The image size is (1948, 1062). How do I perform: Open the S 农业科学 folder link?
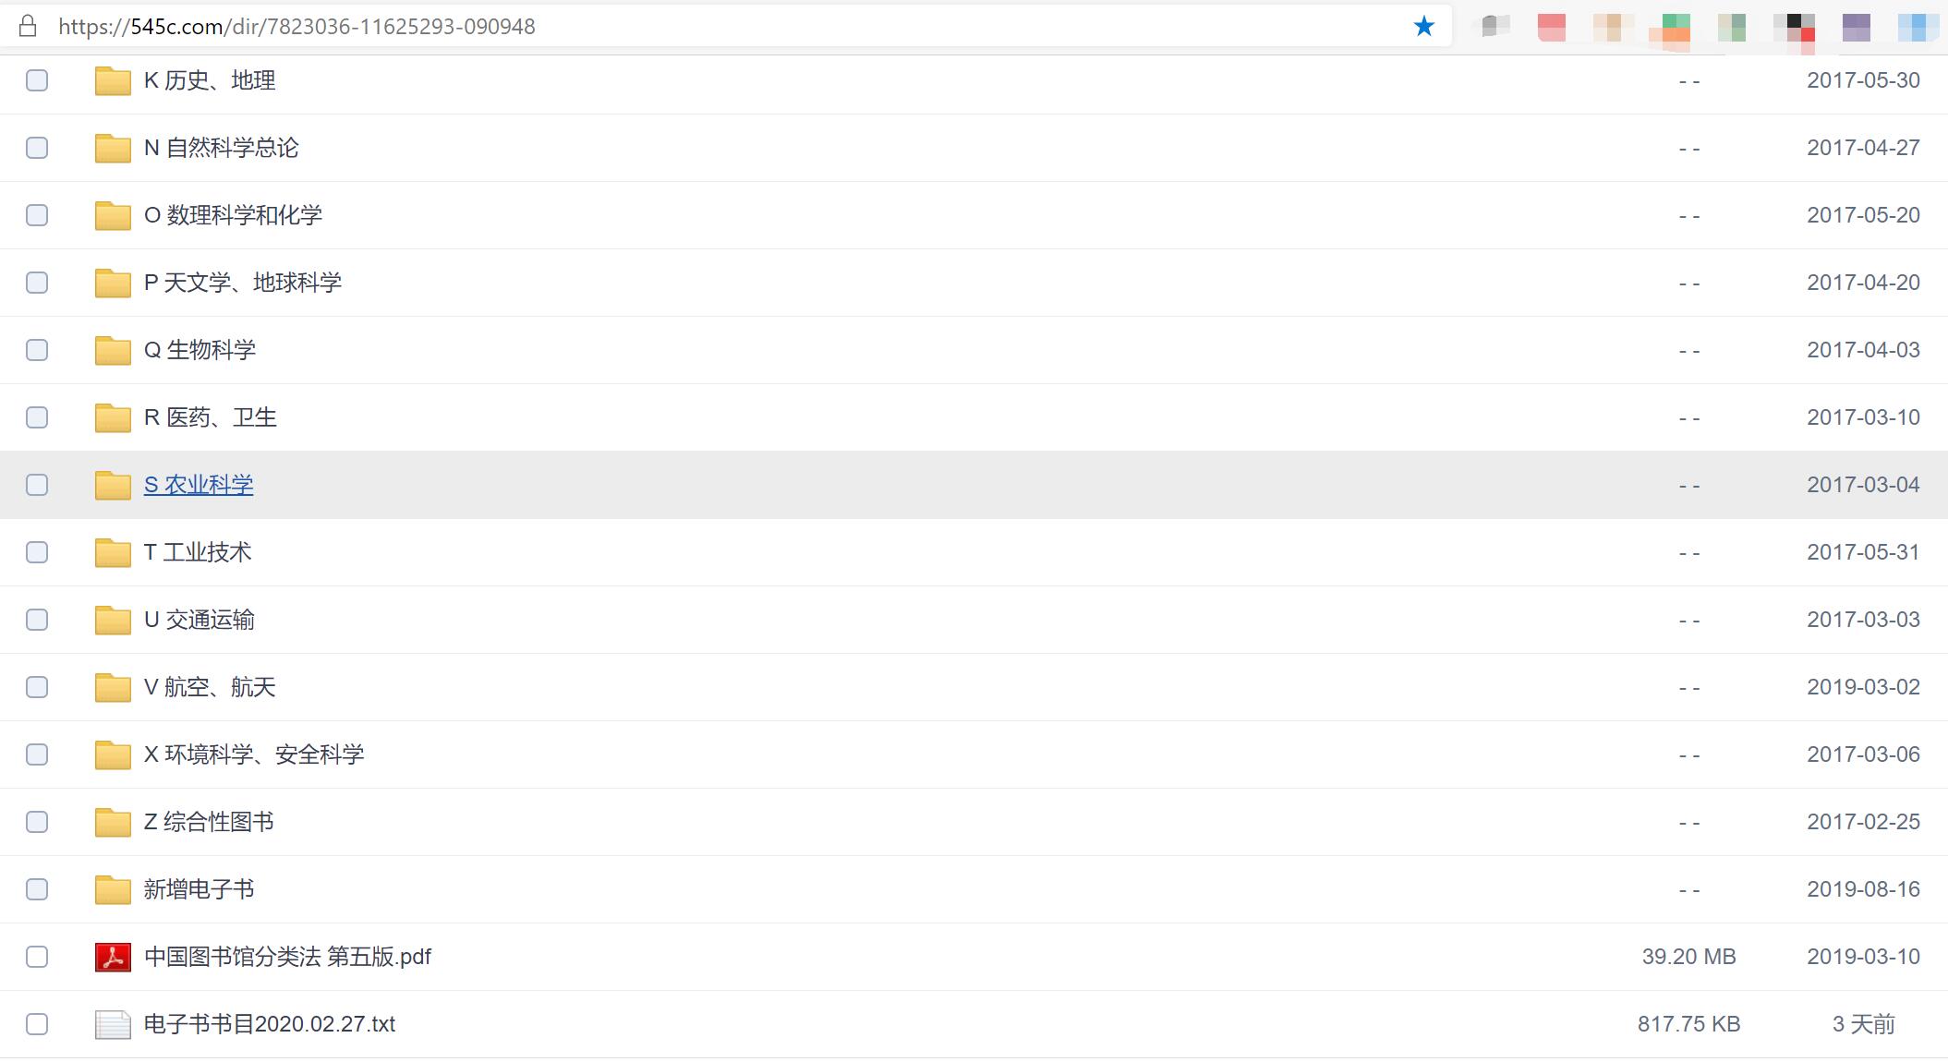coord(199,485)
